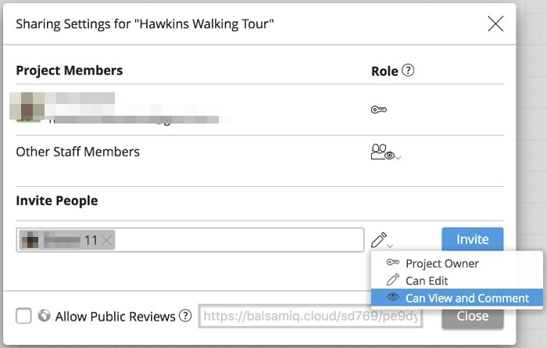This screenshot has height=348, width=547.
Task: Click the key icon for the project owner
Action: (x=379, y=109)
